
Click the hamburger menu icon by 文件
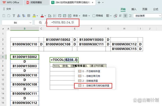pos(4,9)
